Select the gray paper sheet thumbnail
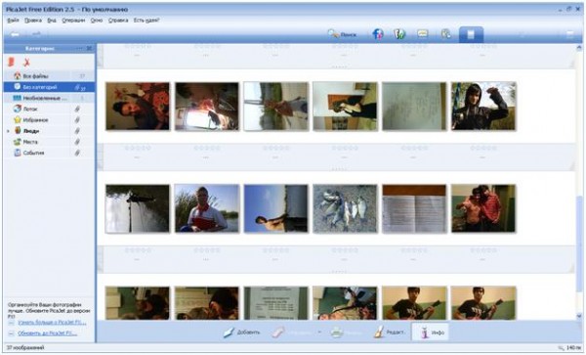Viewport: 586px width, 355px height. pyautogui.click(x=414, y=107)
